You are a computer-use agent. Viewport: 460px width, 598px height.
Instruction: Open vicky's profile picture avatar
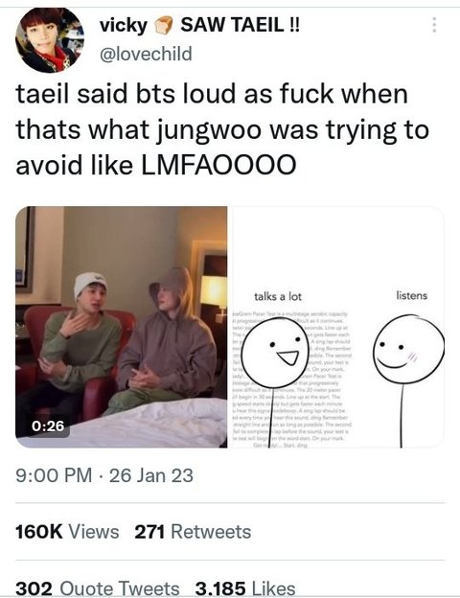(50, 39)
